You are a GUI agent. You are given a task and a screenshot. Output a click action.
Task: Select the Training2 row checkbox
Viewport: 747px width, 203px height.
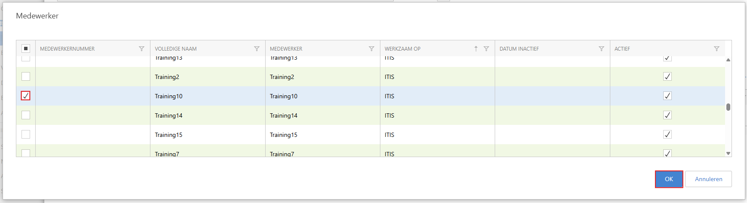point(26,76)
